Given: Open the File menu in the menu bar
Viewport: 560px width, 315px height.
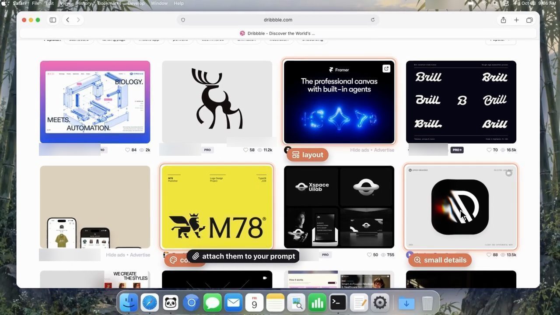Looking at the screenshot, I should (x=36, y=3).
